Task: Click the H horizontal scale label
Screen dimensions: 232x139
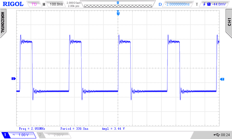Action: [x=44, y=4]
